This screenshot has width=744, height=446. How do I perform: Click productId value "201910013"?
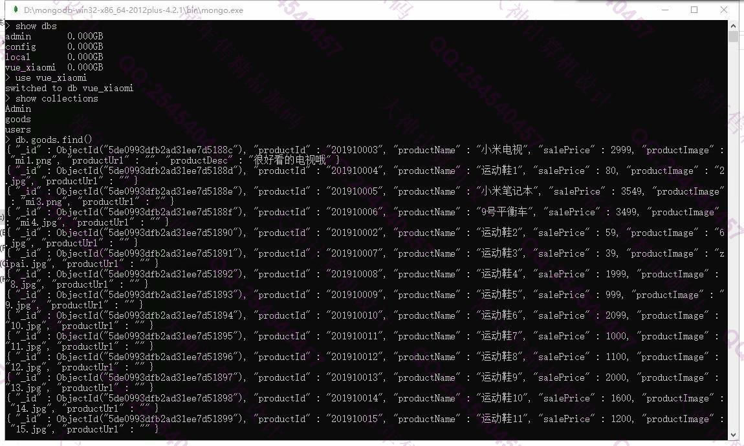(355, 377)
